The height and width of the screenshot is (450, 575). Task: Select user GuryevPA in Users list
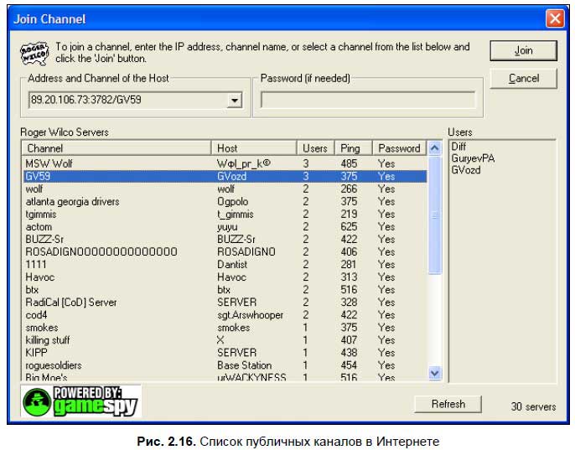click(474, 158)
